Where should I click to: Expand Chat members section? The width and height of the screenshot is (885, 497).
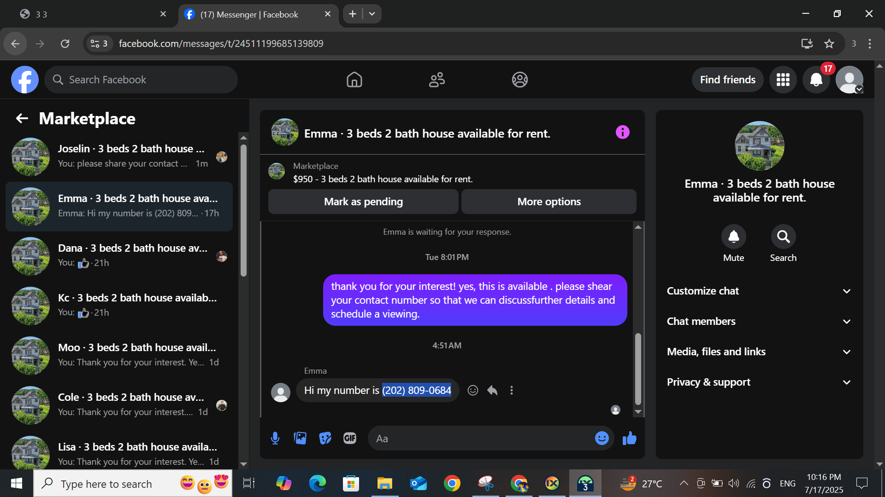759,321
